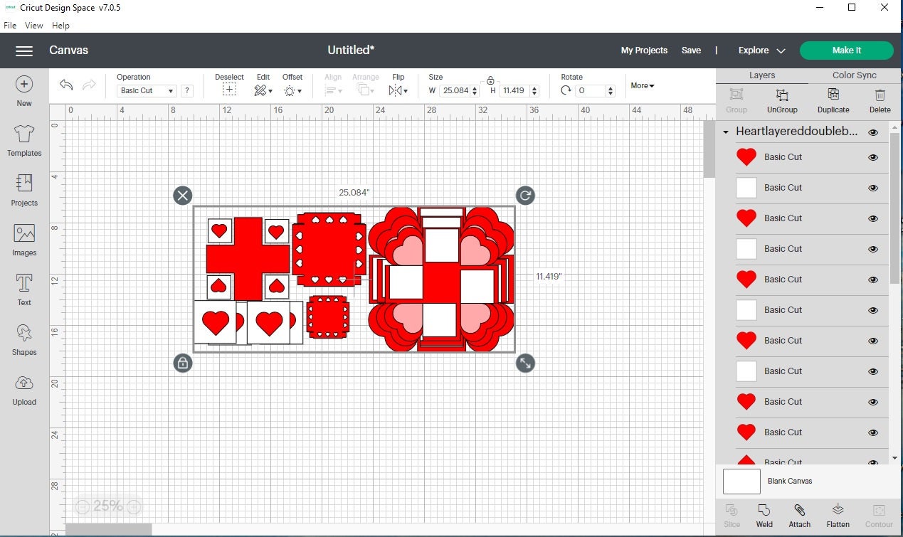Open the Operation Basic Cut dropdown
This screenshot has width=903, height=537.
coord(147,91)
